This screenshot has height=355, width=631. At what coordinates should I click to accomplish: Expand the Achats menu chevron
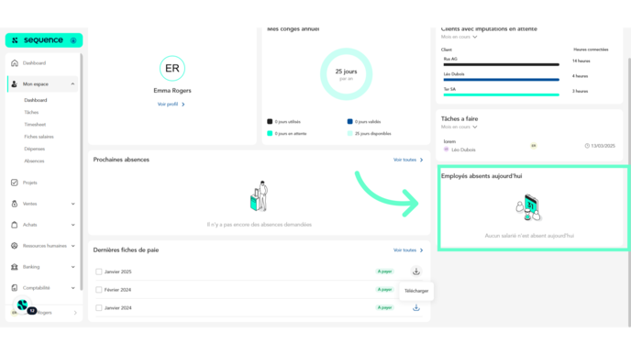(72, 225)
